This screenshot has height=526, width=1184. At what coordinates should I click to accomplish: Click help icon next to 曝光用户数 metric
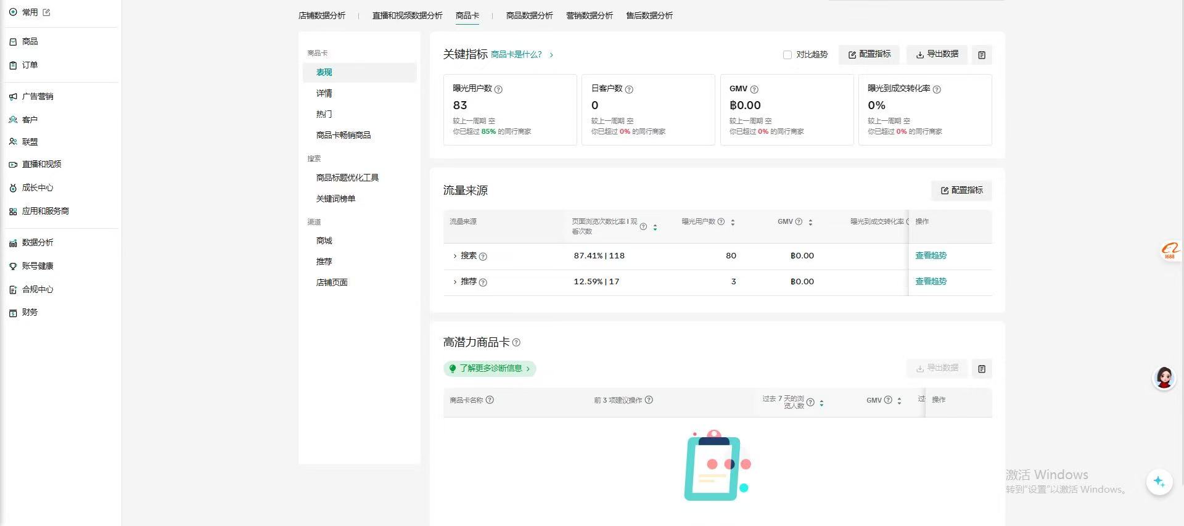[x=498, y=89]
